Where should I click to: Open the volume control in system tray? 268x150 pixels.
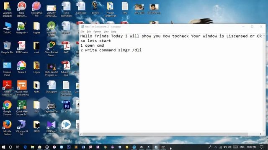(230, 147)
